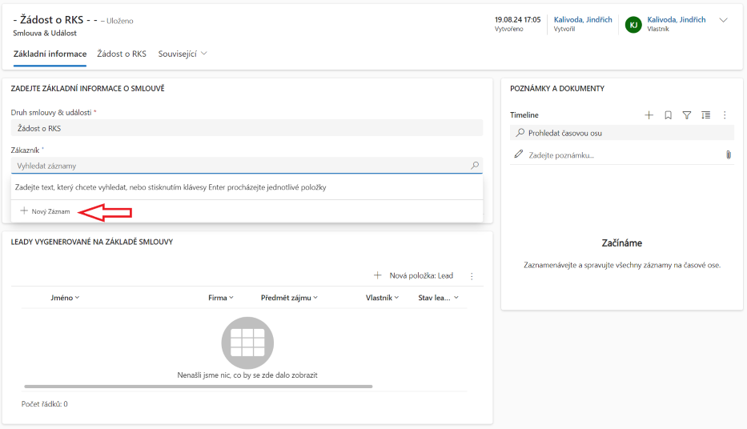This screenshot has height=429, width=747.
Task: Click the attachment paperclip icon in note
Action: pyautogui.click(x=728, y=154)
